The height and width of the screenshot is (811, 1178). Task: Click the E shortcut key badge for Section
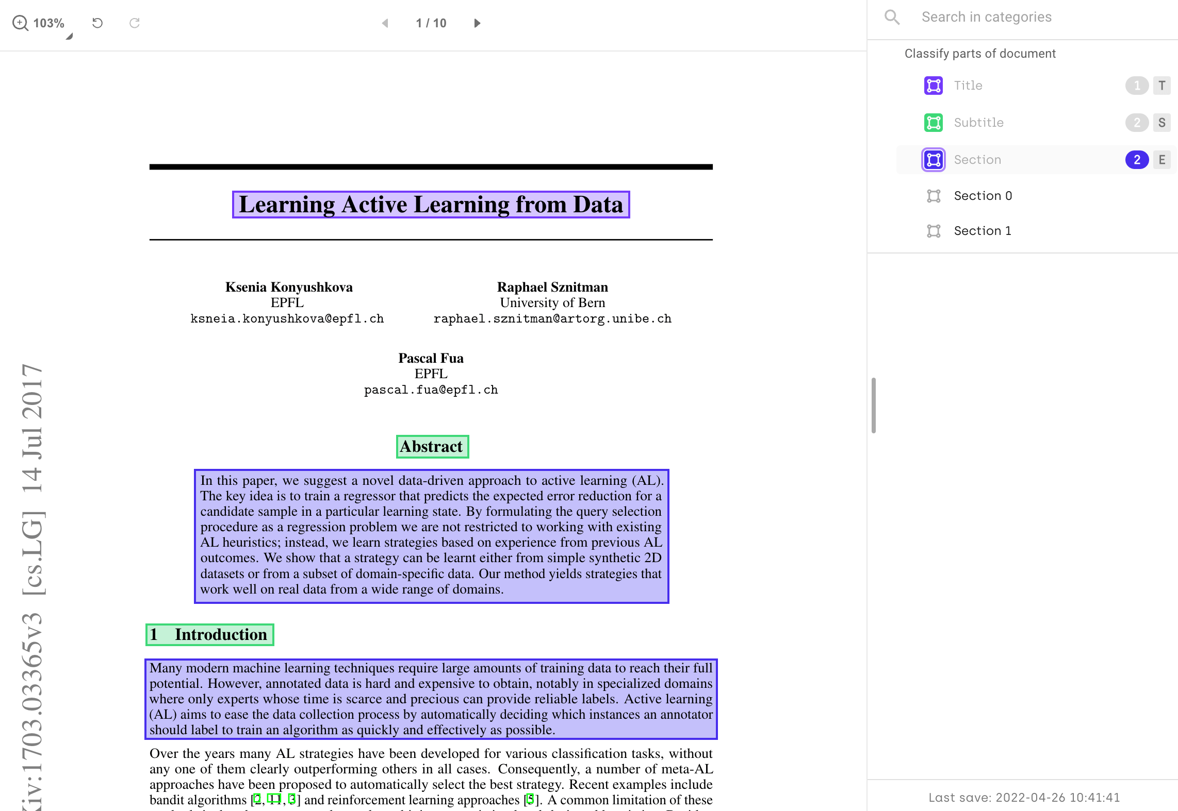1161,160
